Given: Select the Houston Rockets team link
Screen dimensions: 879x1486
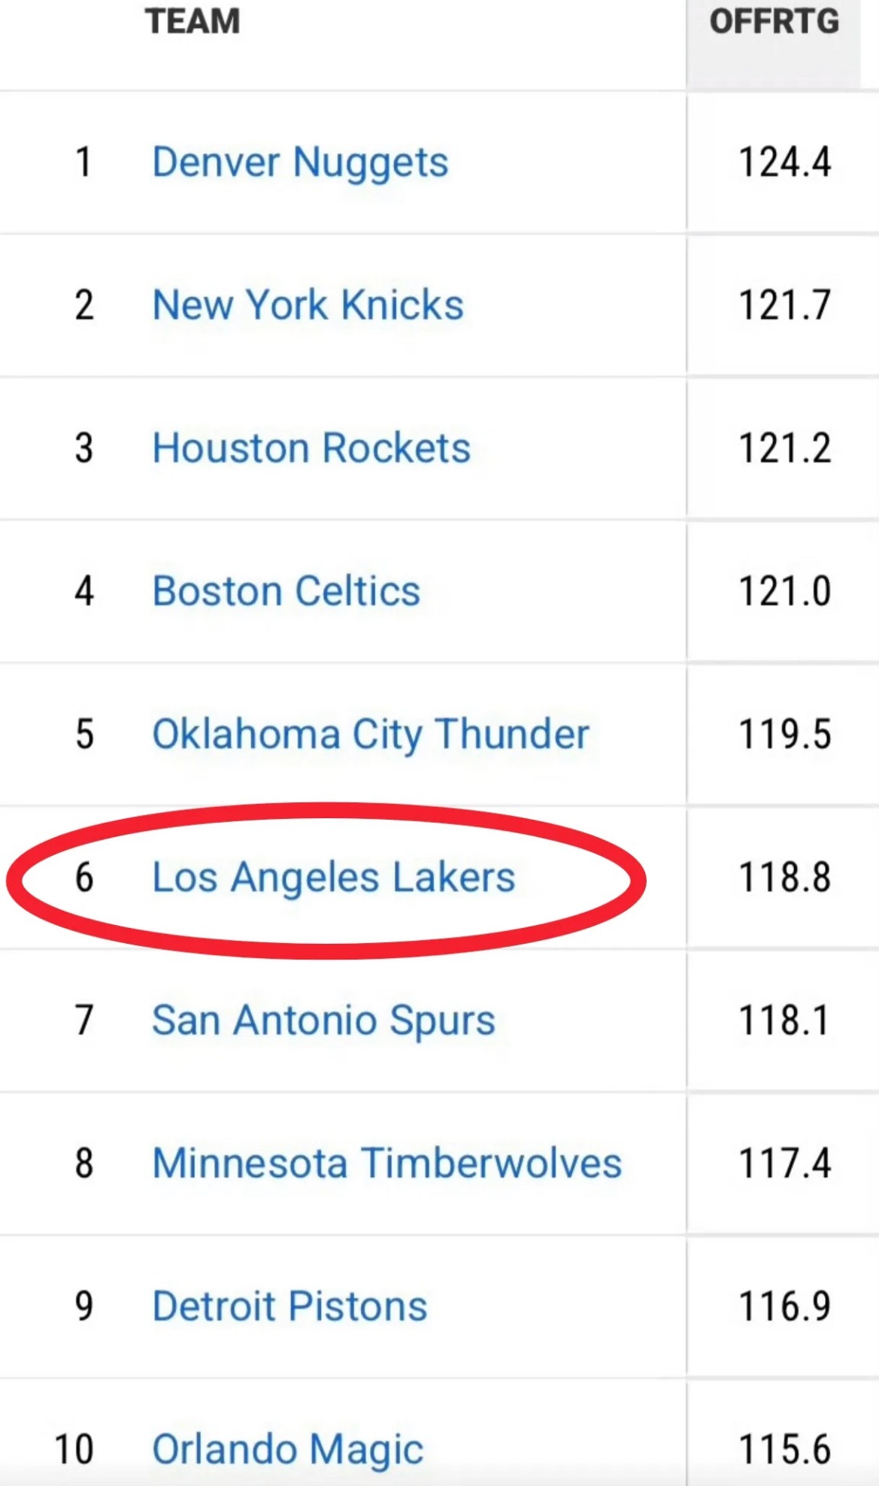Looking at the screenshot, I should click(x=311, y=447).
